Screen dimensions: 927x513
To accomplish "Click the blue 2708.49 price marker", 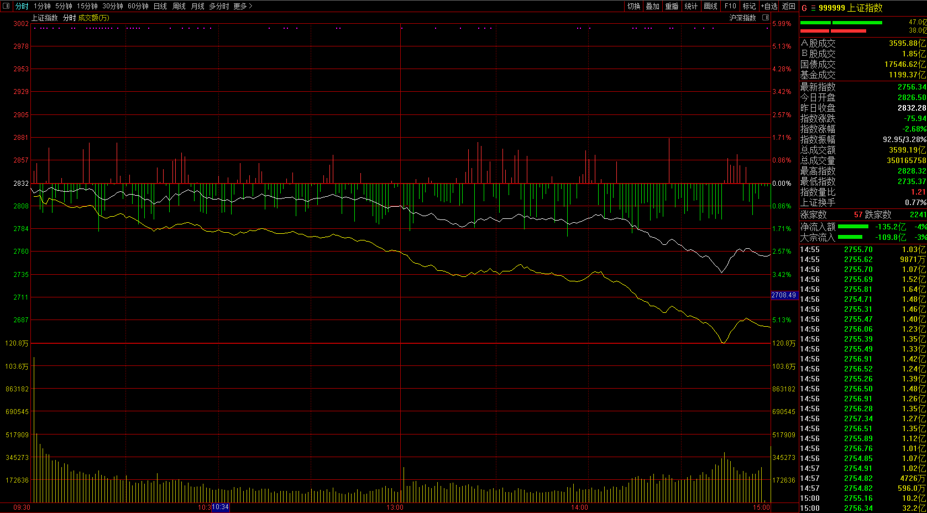I will click(x=784, y=295).
